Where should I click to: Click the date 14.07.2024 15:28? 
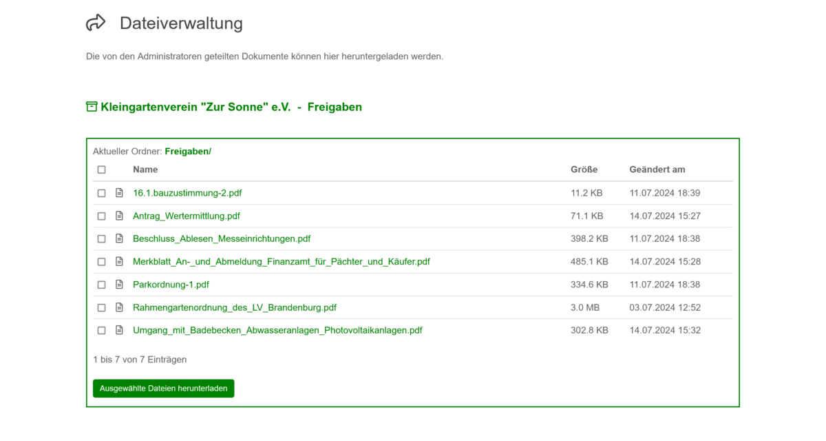[665, 261]
